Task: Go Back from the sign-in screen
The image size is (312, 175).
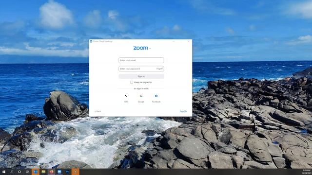Action: (x=97, y=111)
